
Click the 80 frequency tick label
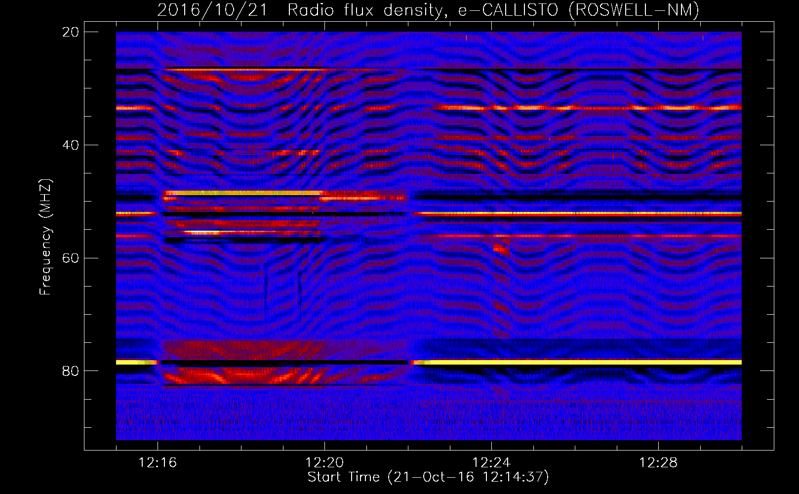pos(71,371)
